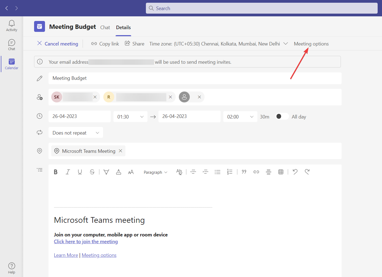Insert a table
382x277 pixels.
click(281, 172)
